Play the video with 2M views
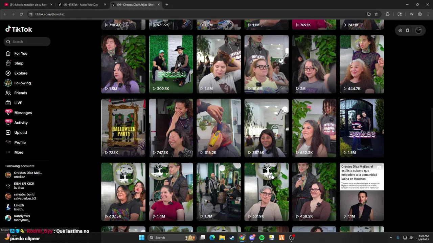Screen dimensions: 433x243 coord(314,64)
